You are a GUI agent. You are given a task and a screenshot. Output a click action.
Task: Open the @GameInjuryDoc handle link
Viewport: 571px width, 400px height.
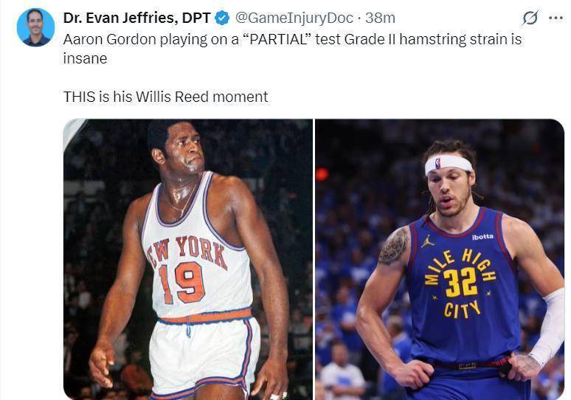pyautogui.click(x=294, y=18)
